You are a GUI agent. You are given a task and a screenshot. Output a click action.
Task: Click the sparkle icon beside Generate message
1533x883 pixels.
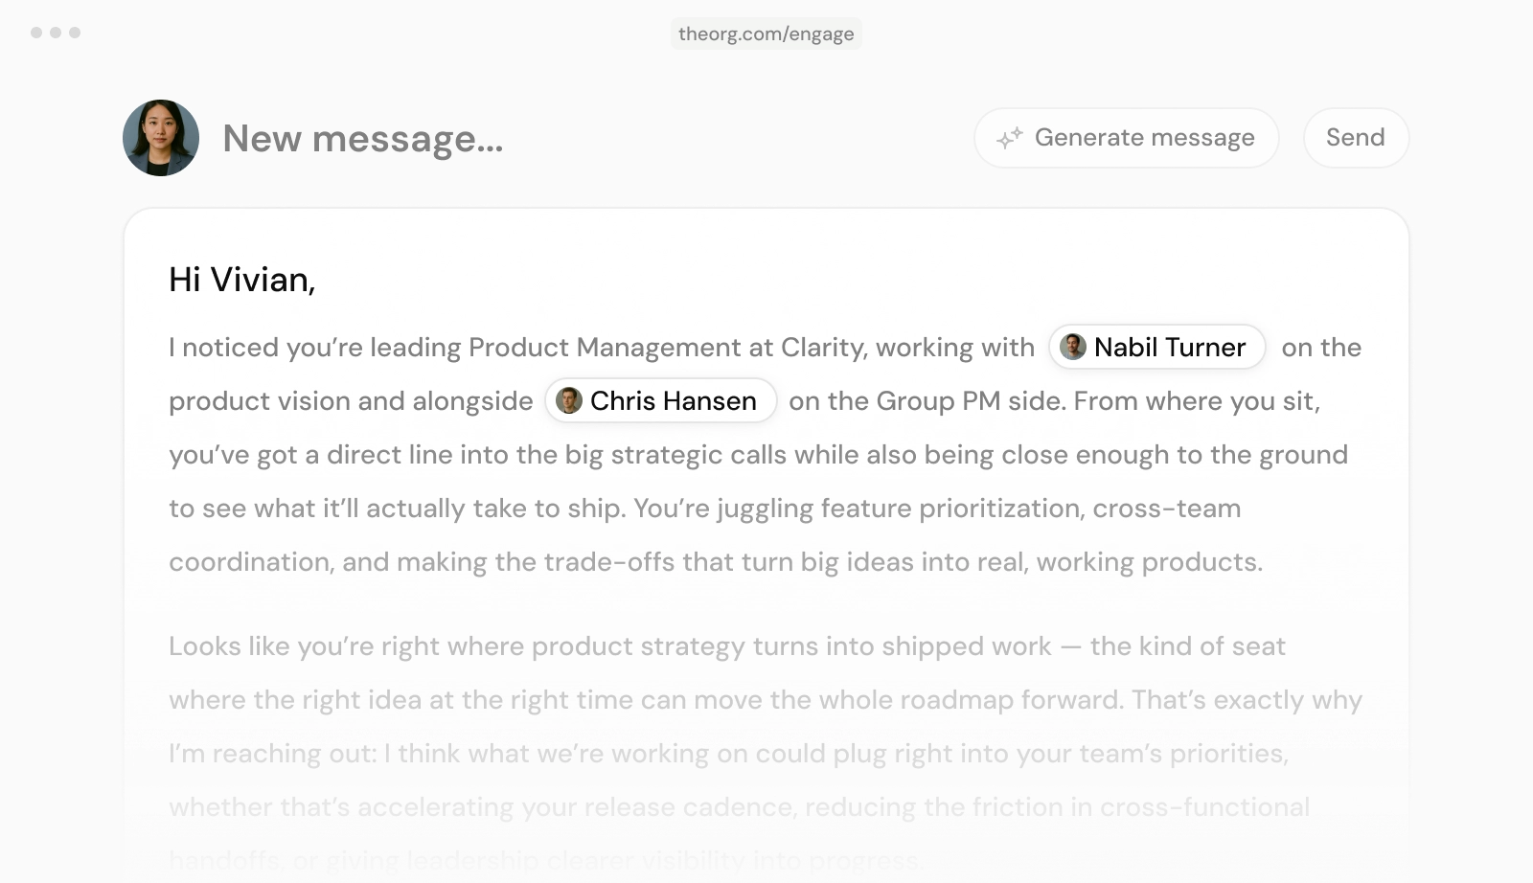(1010, 138)
